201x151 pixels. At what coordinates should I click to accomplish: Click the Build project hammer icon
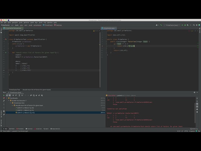161,25
